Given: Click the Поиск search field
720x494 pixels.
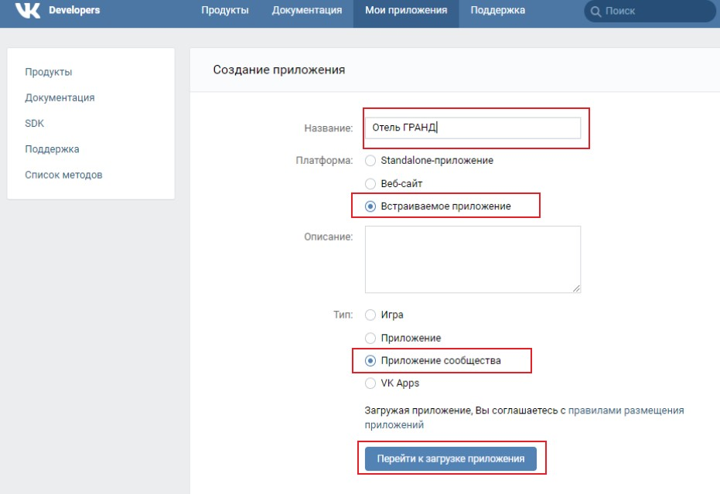Looking at the screenshot, I should pyautogui.click(x=650, y=12).
